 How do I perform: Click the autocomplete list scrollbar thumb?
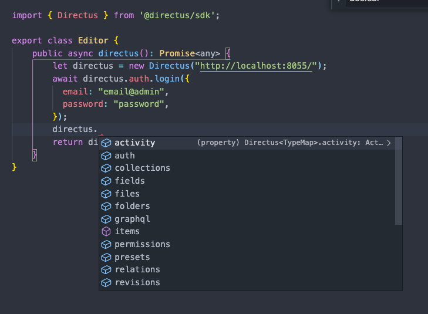[x=399, y=181]
